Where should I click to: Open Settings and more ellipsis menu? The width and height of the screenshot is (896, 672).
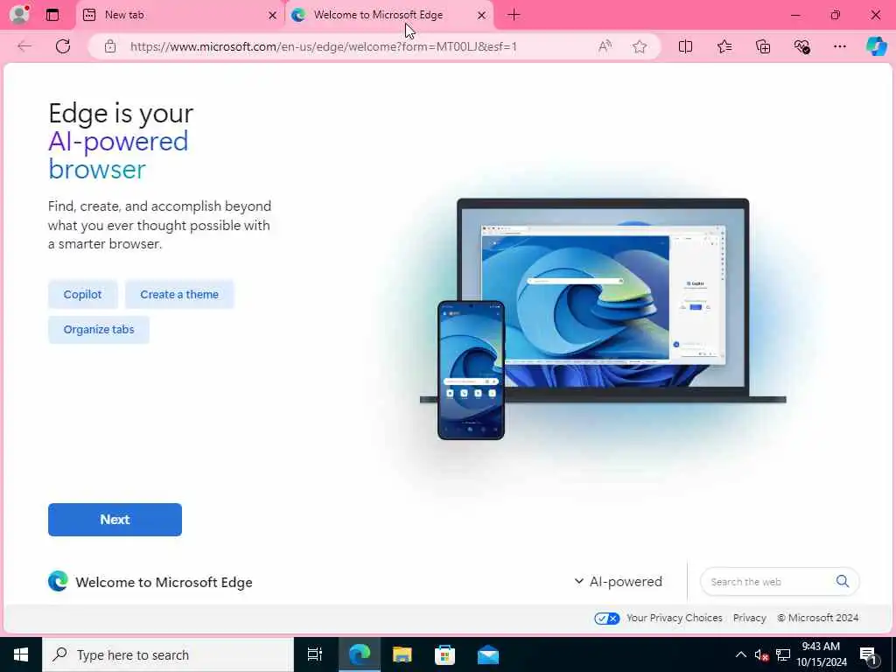[839, 46]
